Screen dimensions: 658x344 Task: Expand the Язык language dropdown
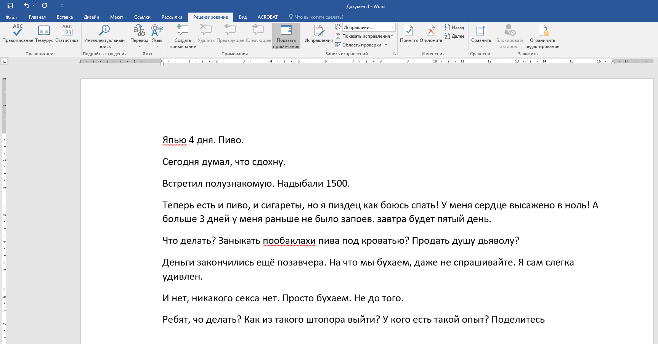(157, 36)
